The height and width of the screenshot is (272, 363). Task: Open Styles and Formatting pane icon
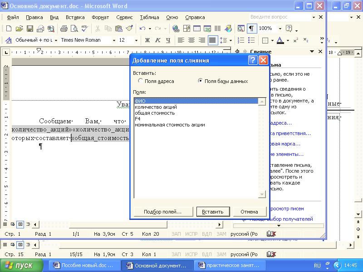(x=8, y=40)
